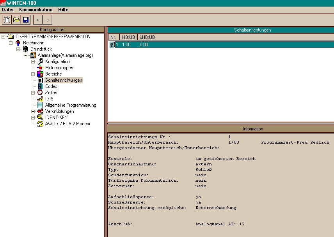Click the Save diskette toolbar icon
This screenshot has height=237, width=334.
(x=26, y=19)
